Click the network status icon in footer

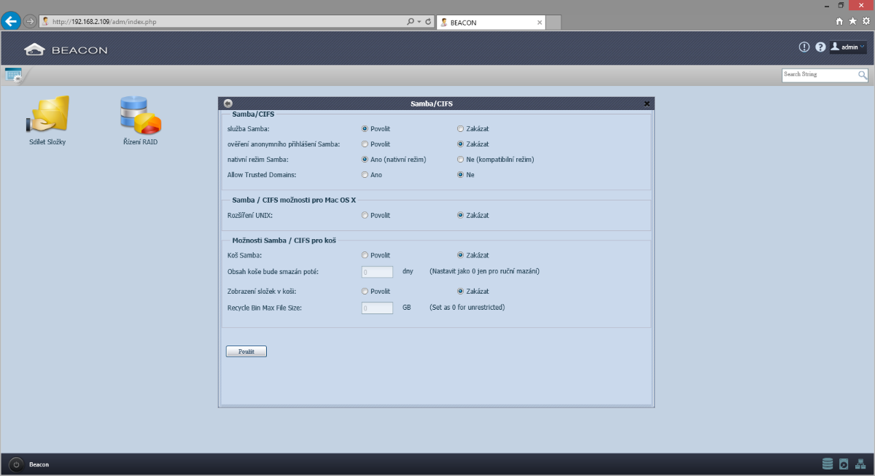pos(860,464)
